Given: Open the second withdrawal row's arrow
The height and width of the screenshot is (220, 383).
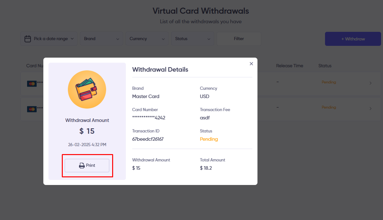Looking at the screenshot, I should (x=370, y=109).
